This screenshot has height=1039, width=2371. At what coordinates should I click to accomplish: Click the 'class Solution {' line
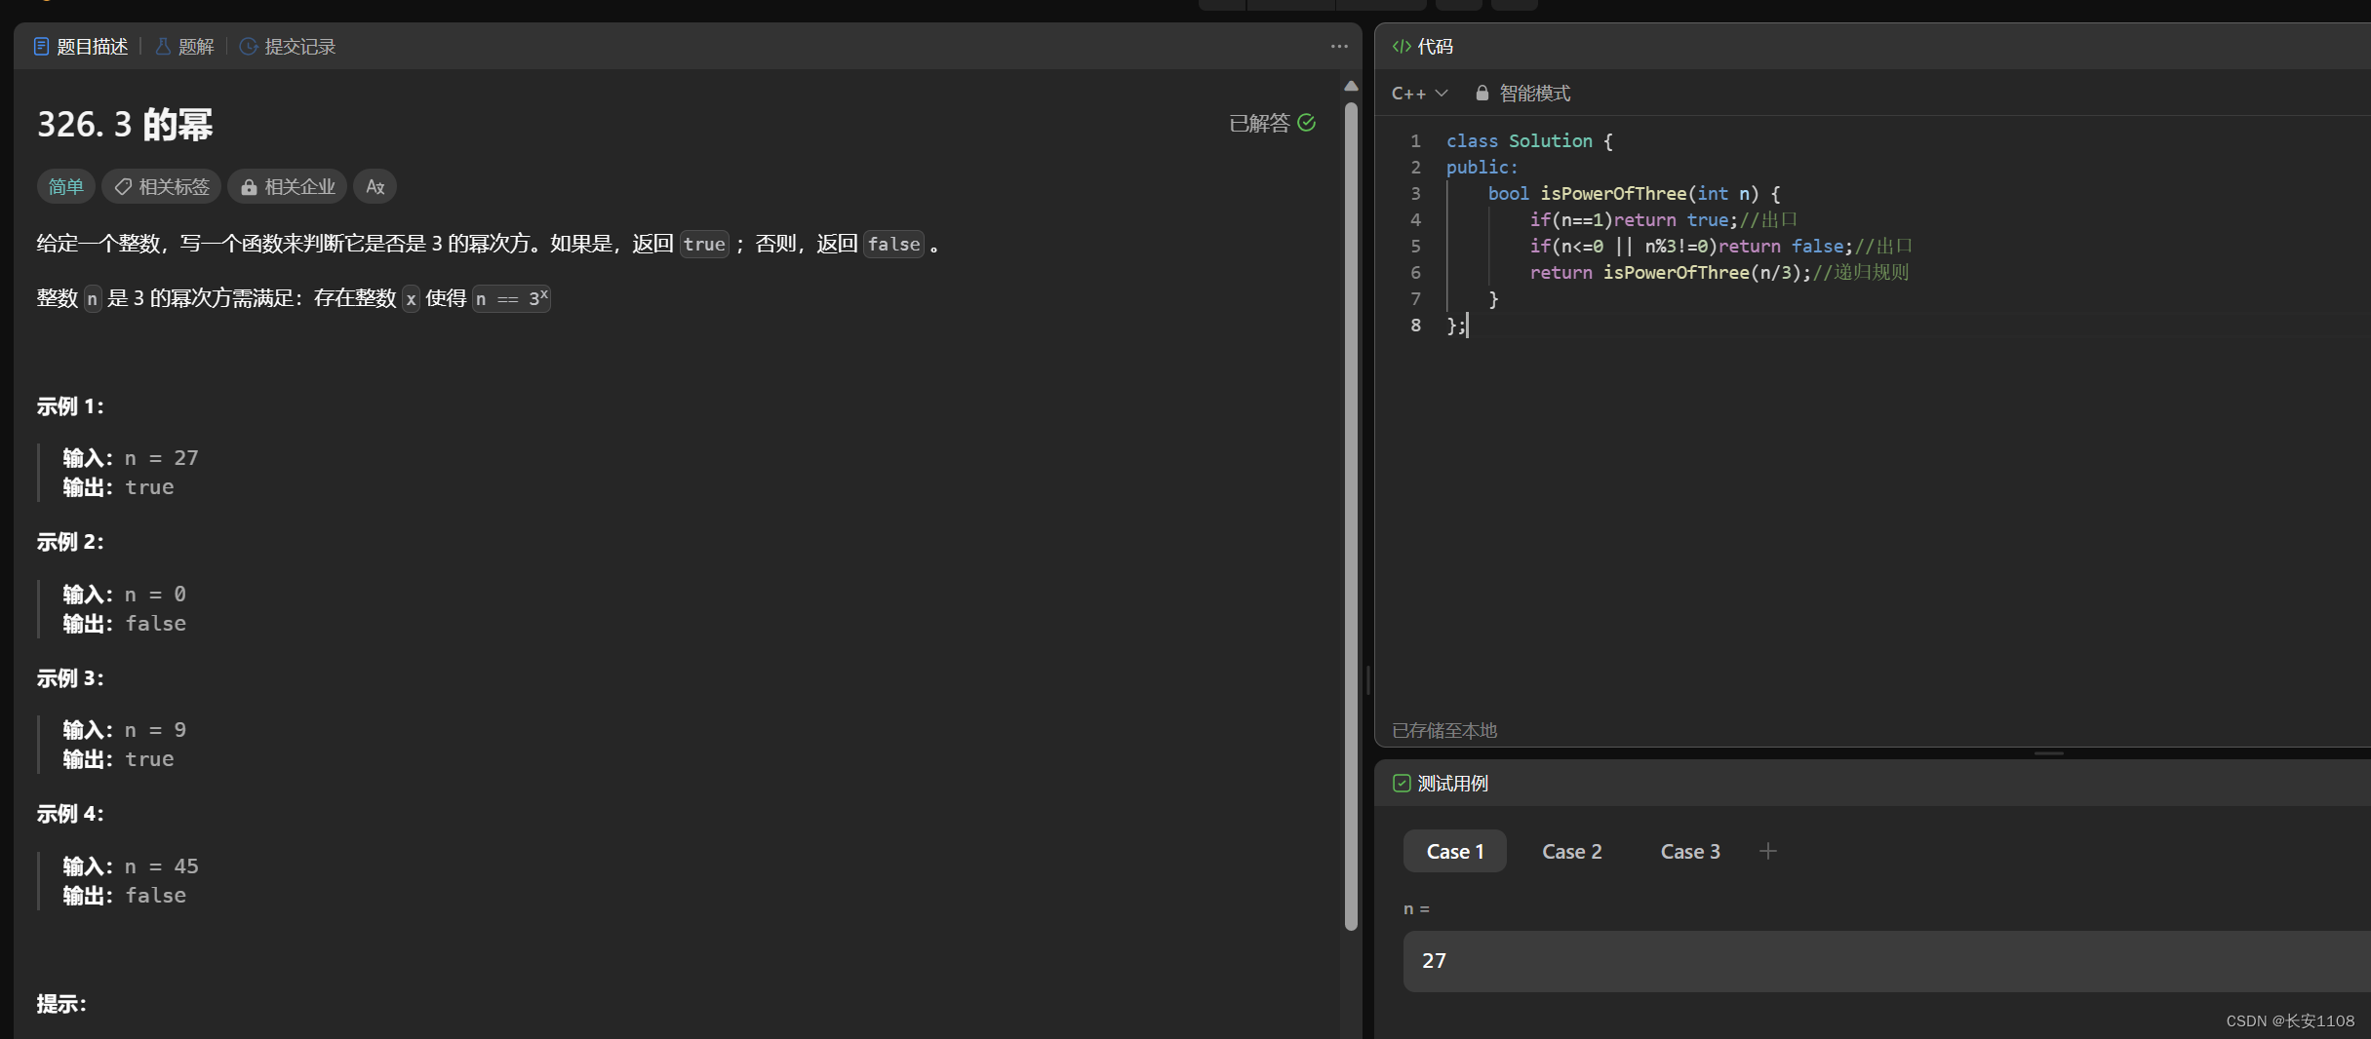point(1529,141)
